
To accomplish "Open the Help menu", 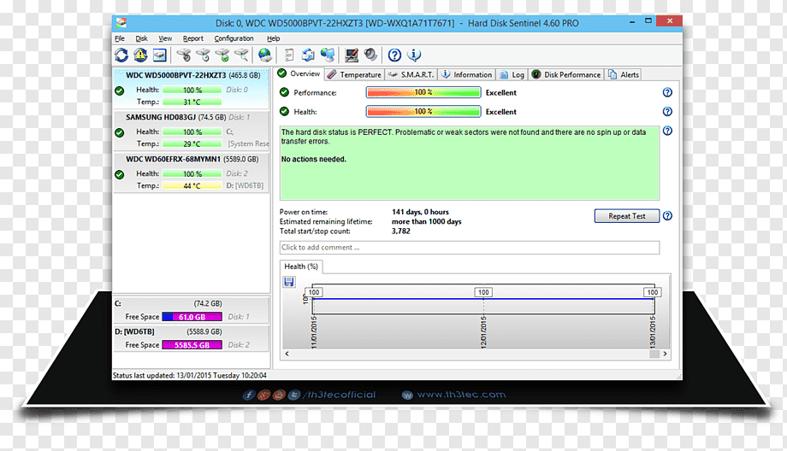I will [273, 38].
